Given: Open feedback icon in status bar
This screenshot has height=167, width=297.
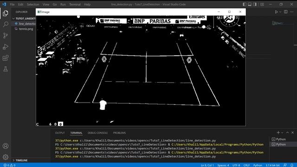Looking at the screenshot, I should [x=285, y=165].
